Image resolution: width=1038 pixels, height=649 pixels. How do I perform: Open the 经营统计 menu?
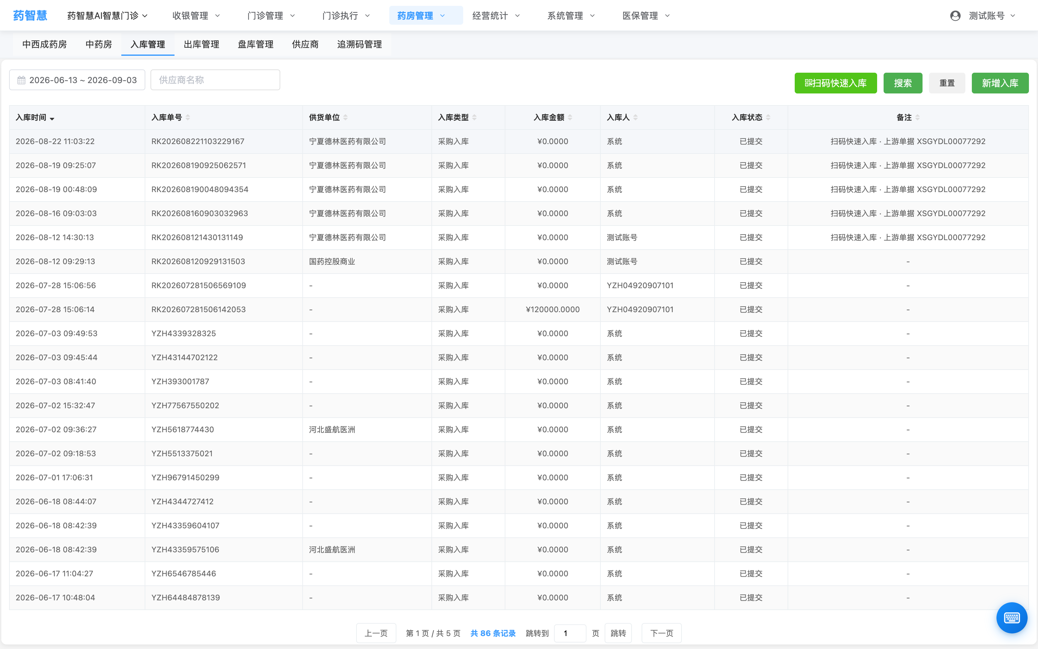(496, 16)
